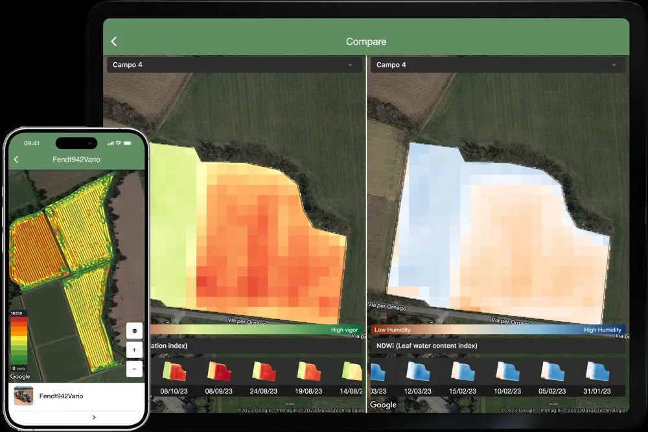Image resolution: width=648 pixels, height=432 pixels.
Task: Select the 24/08/23 vigor image
Action: pos(262,372)
